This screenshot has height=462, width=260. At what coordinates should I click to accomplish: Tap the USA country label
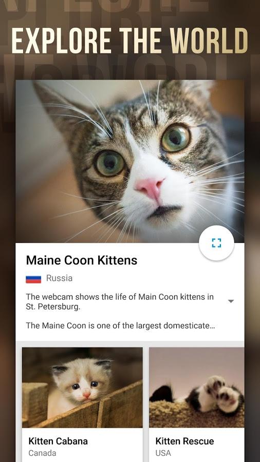pyautogui.click(x=163, y=453)
